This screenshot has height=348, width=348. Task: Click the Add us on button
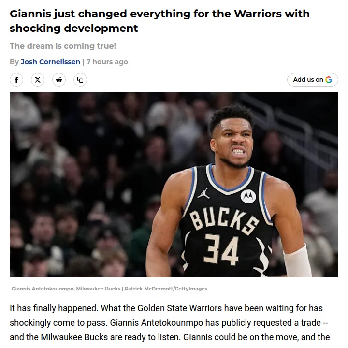(x=313, y=80)
